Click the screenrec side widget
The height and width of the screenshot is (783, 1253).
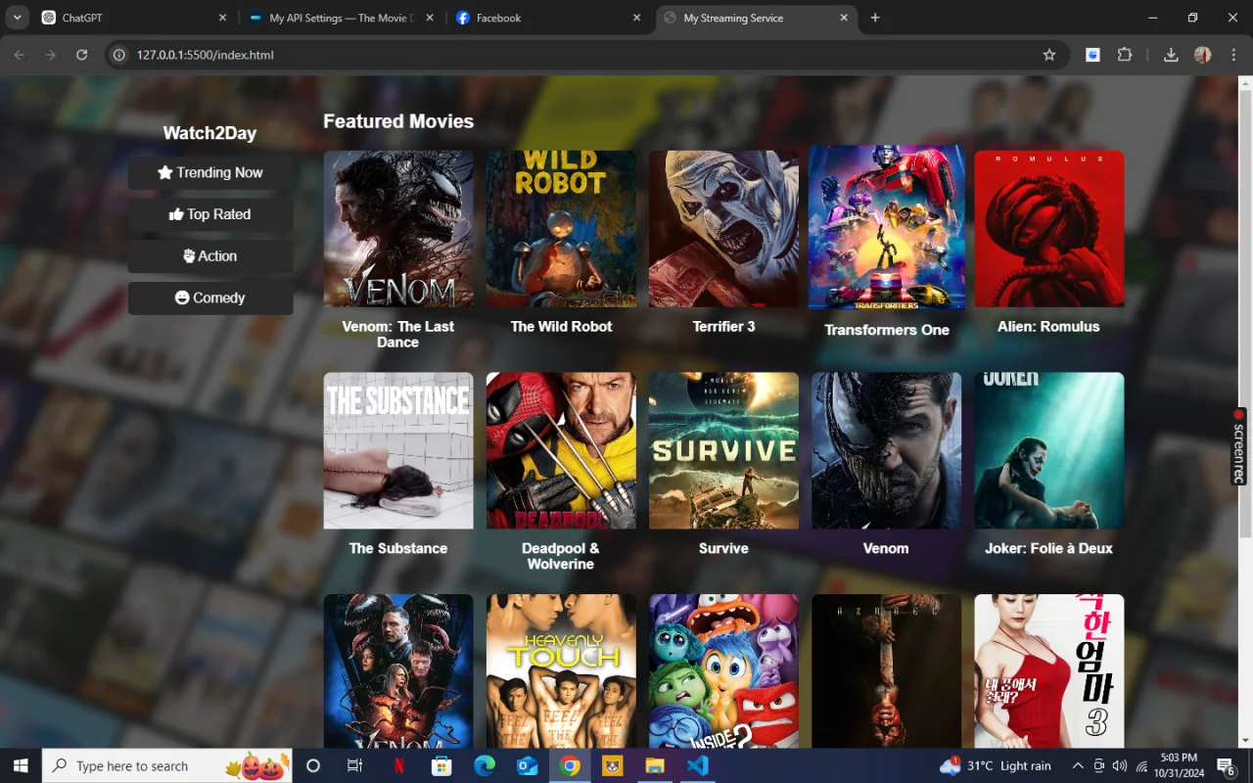tap(1239, 446)
